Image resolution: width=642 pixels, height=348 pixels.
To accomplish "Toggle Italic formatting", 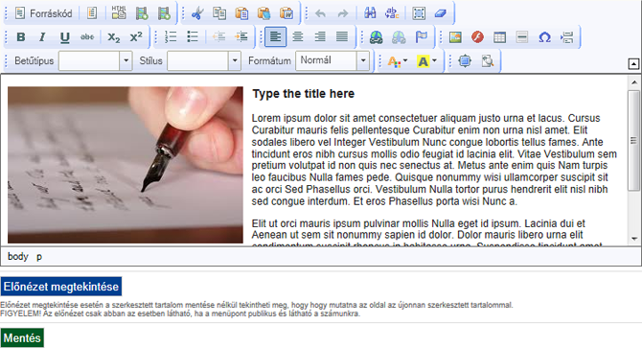I will click(x=42, y=37).
